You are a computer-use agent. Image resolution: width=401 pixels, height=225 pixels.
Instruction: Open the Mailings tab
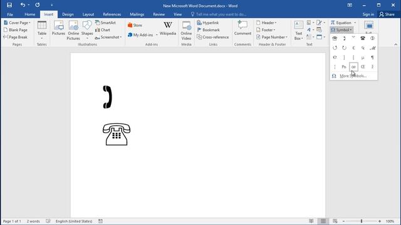pyautogui.click(x=137, y=14)
